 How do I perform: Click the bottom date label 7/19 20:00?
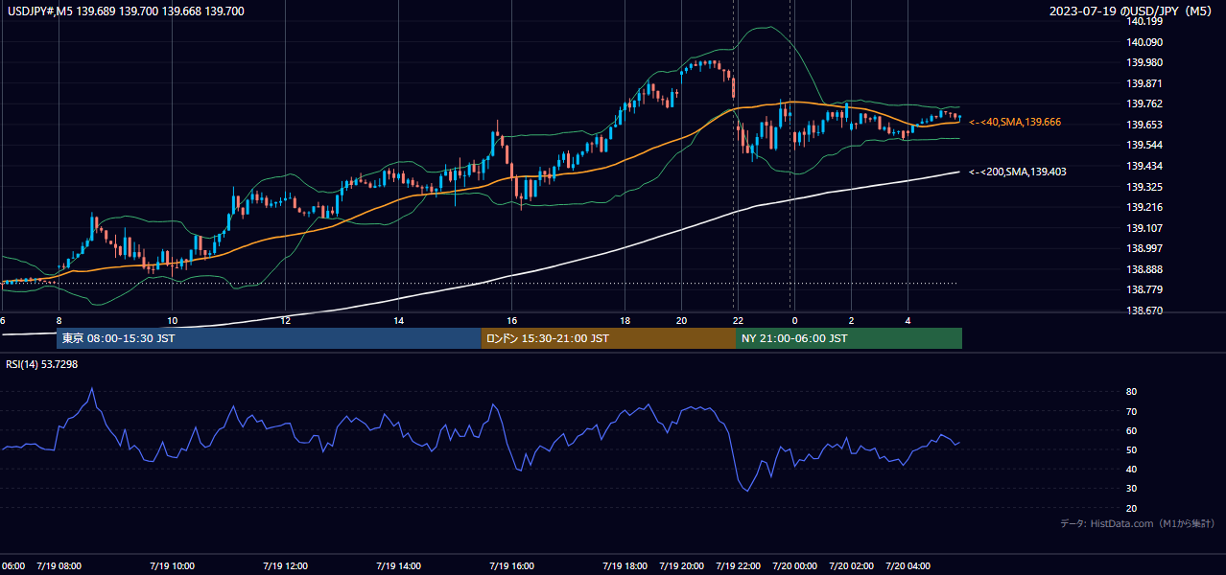pos(681,566)
